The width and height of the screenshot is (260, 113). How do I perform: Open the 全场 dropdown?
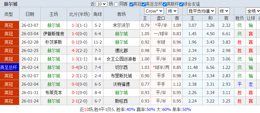[x=253, y=11]
